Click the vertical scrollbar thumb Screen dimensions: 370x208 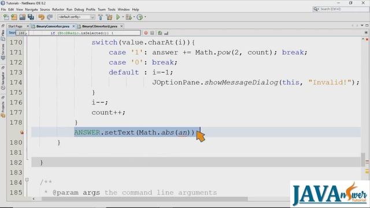pyautogui.click(x=363, y=159)
